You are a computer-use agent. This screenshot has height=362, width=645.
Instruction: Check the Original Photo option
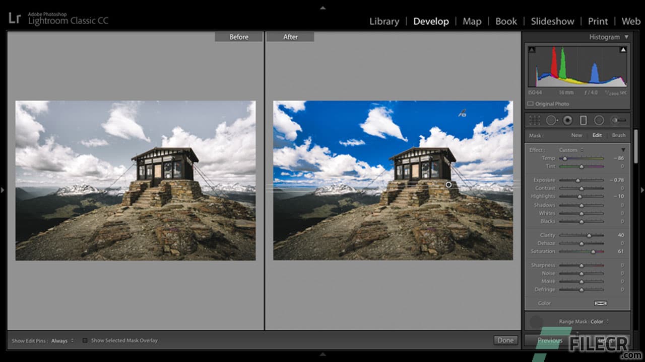pos(530,104)
